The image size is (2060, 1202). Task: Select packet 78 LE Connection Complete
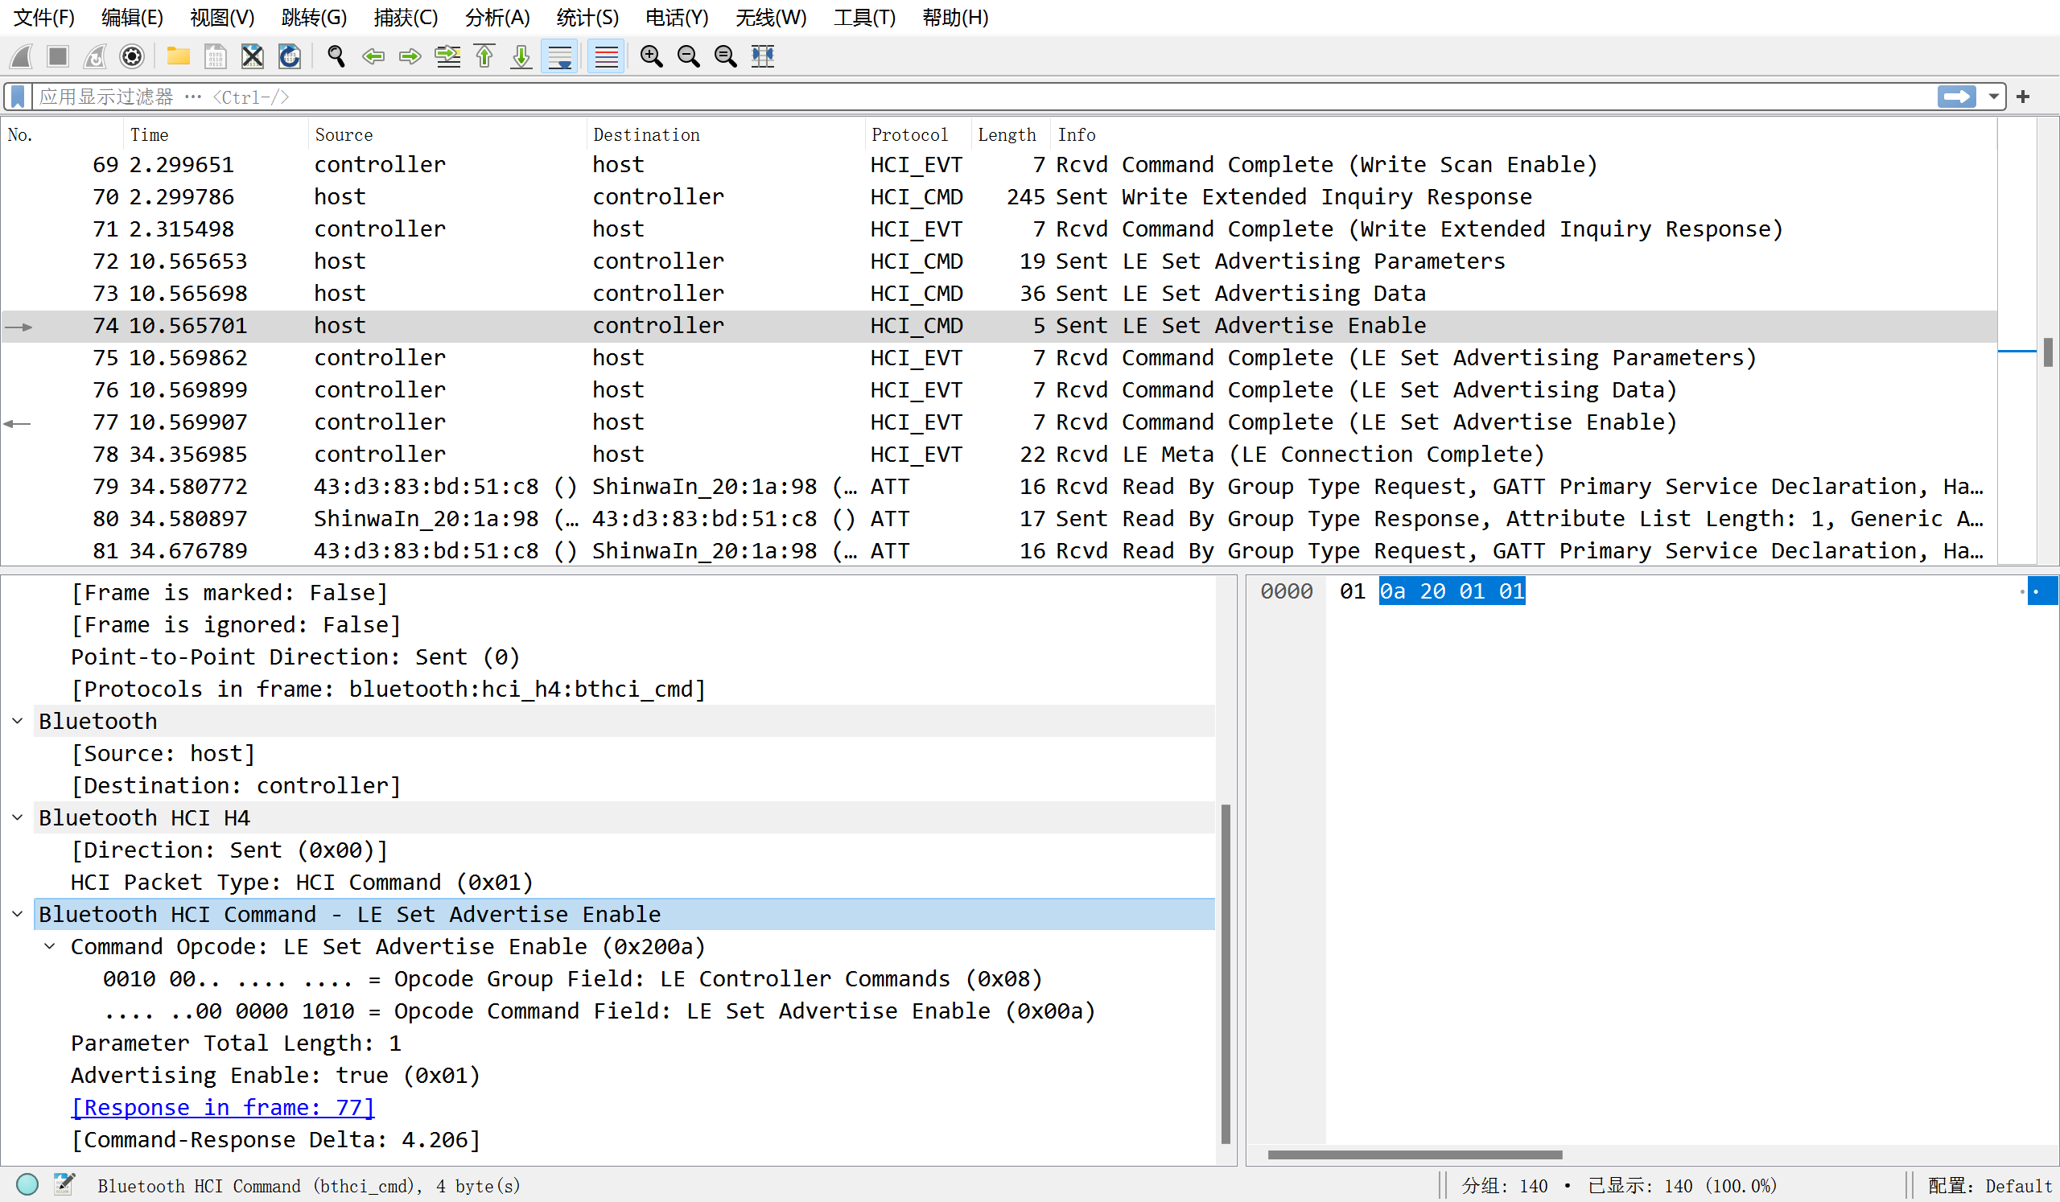coord(998,455)
